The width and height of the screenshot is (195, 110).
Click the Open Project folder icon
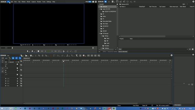tap(26, 56)
